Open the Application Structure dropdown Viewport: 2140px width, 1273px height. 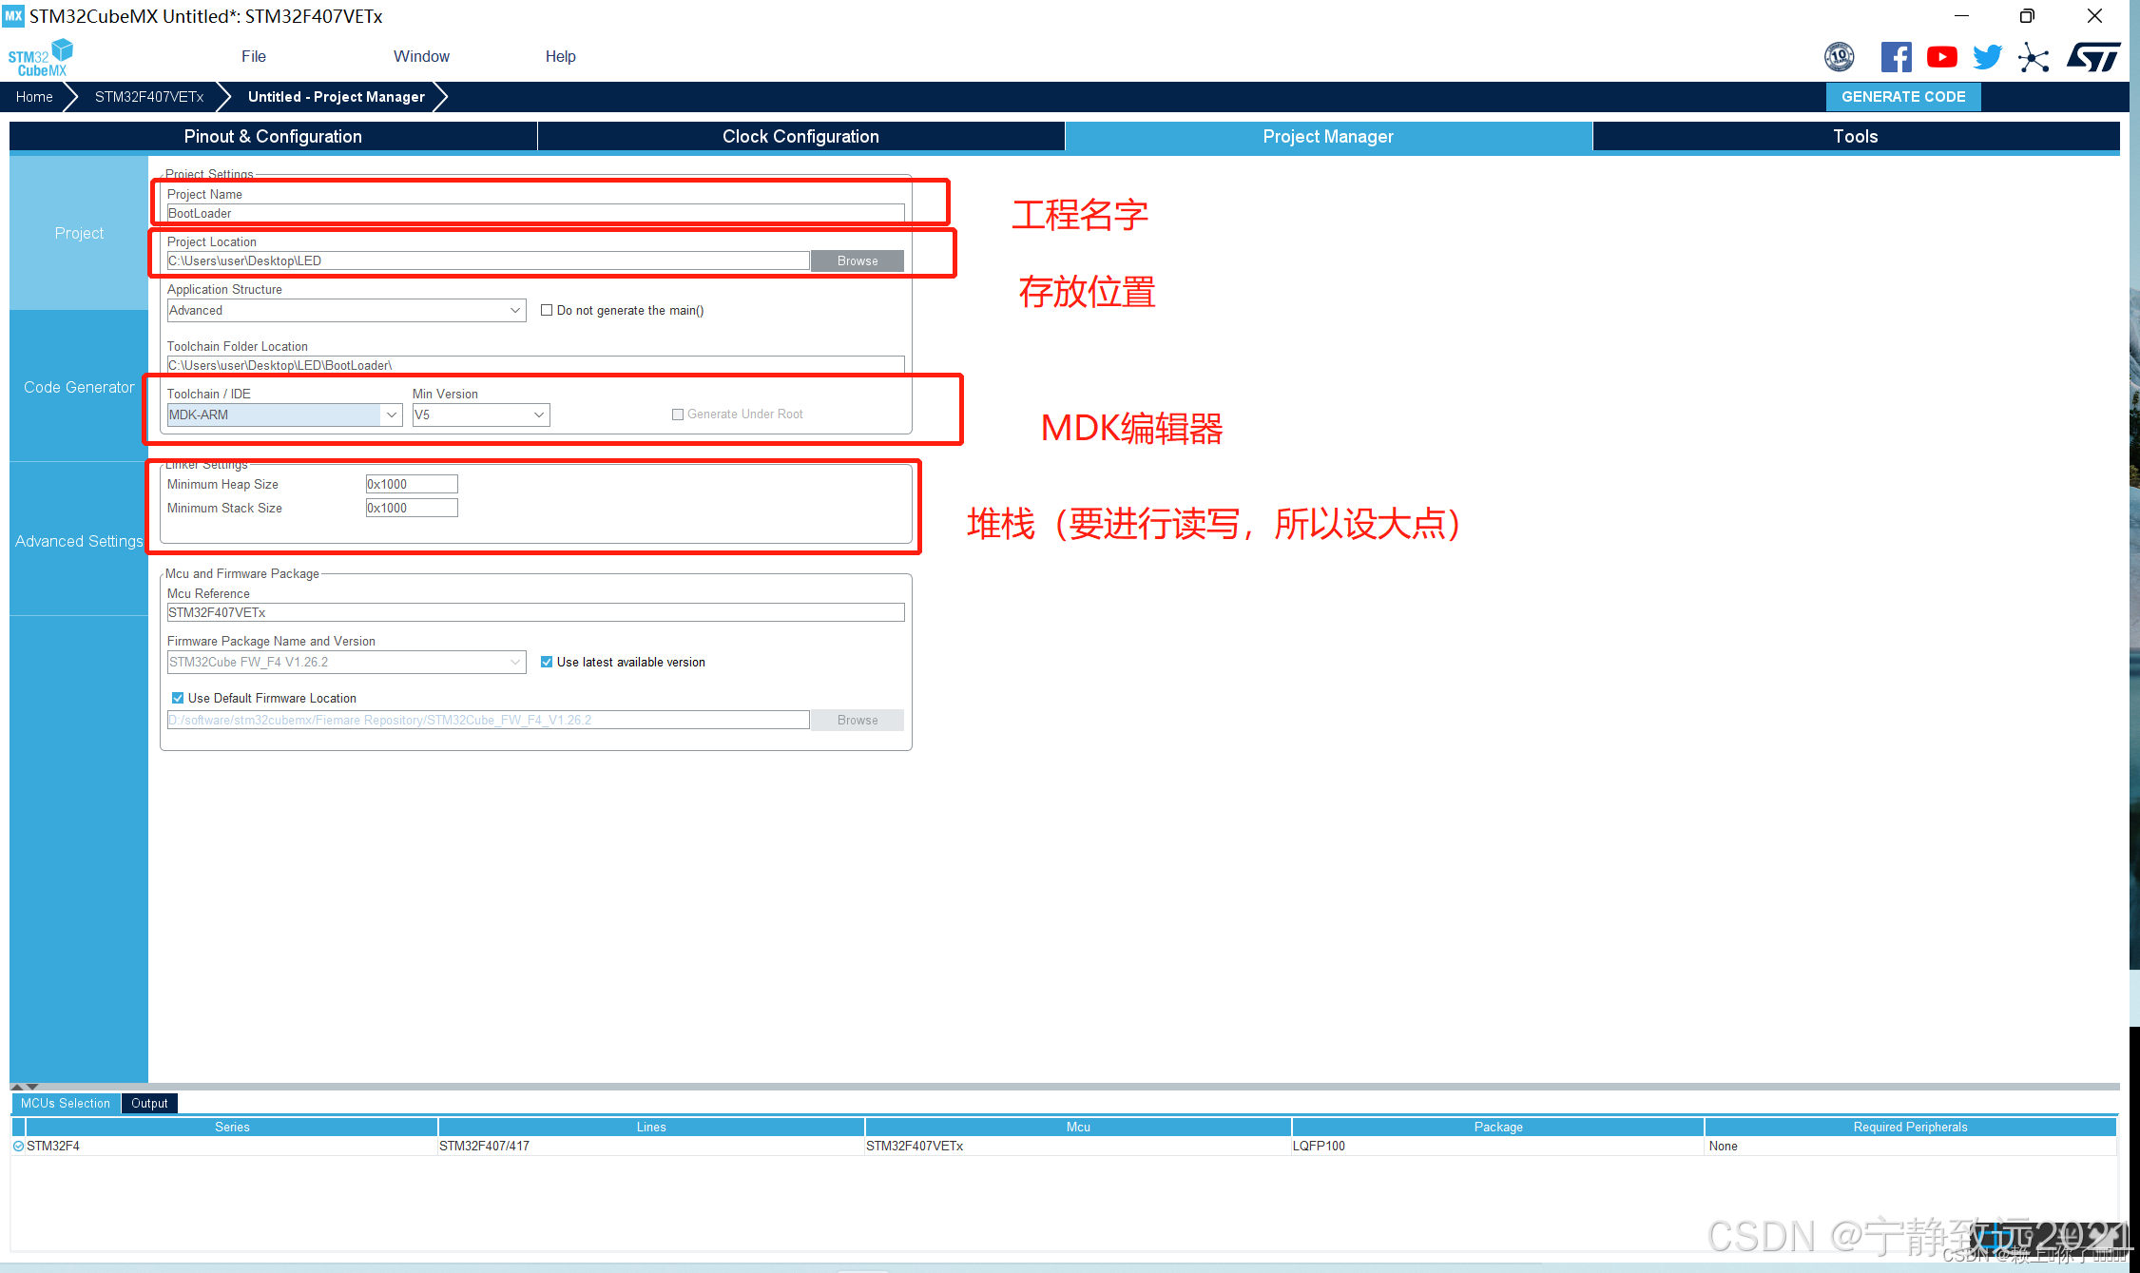click(x=346, y=310)
